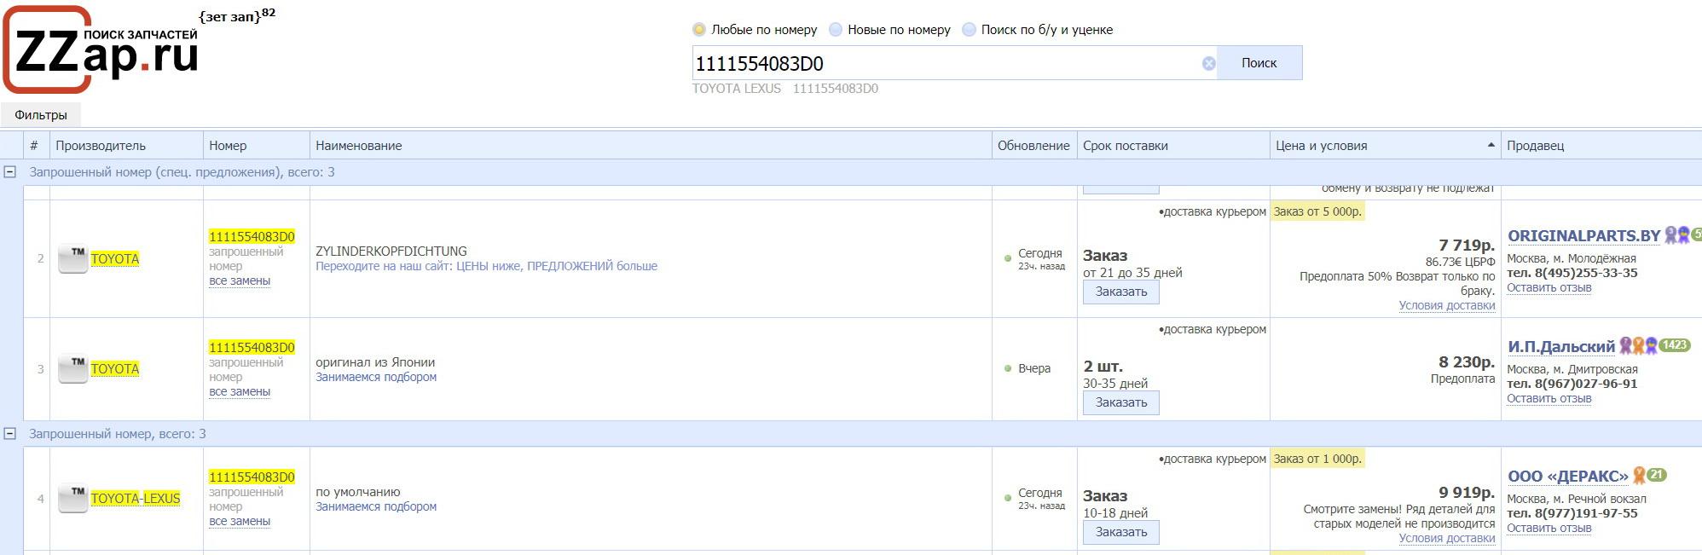Open Условия доставки for the 9 919р. offer
Image resolution: width=1702 pixels, height=555 pixels.
1447,538
